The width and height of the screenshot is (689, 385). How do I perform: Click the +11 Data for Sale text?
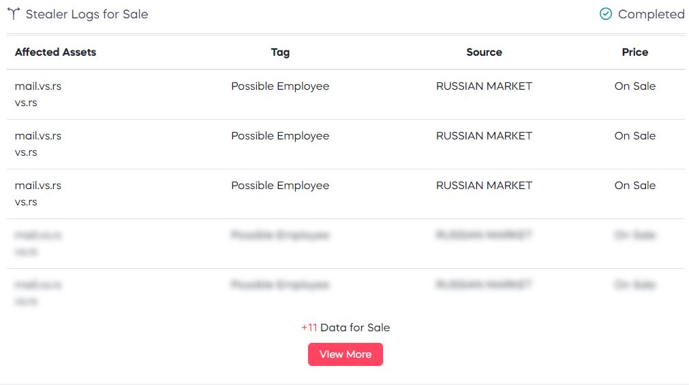tap(346, 328)
